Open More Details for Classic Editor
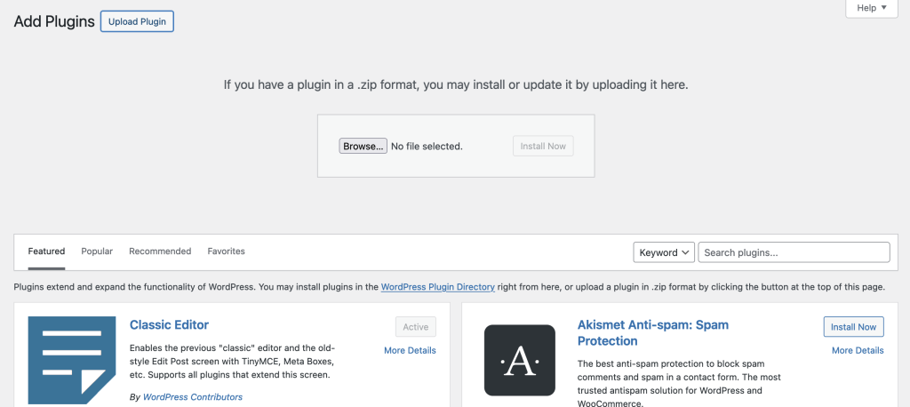This screenshot has height=407, width=910. 410,351
